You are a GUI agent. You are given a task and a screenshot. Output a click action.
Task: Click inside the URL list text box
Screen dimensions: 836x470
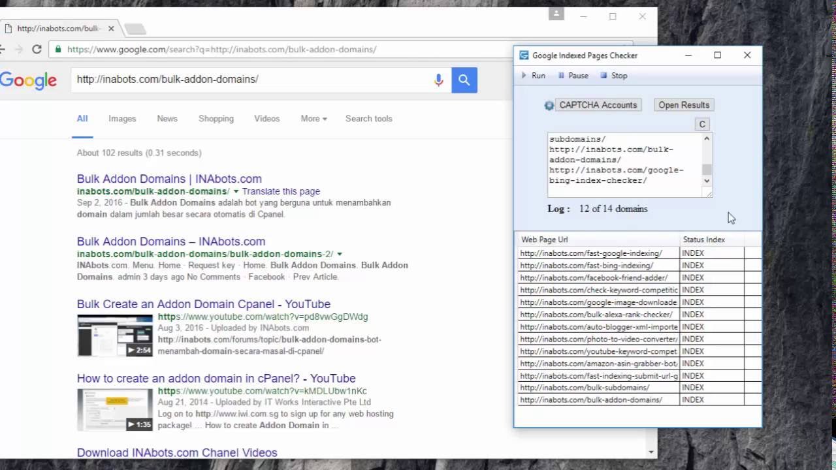pyautogui.click(x=624, y=164)
